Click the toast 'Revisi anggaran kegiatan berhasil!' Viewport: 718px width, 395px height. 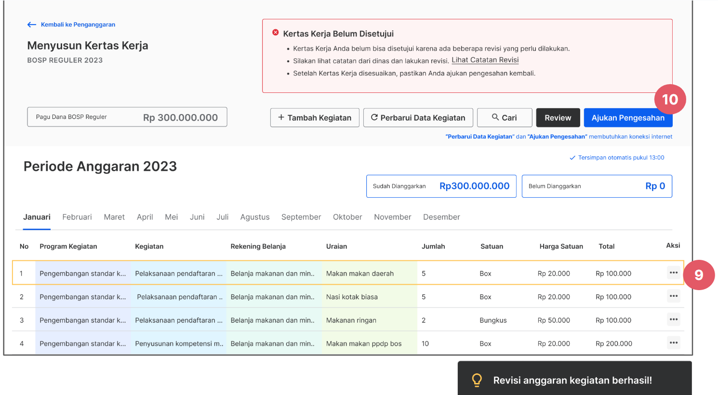tap(575, 378)
